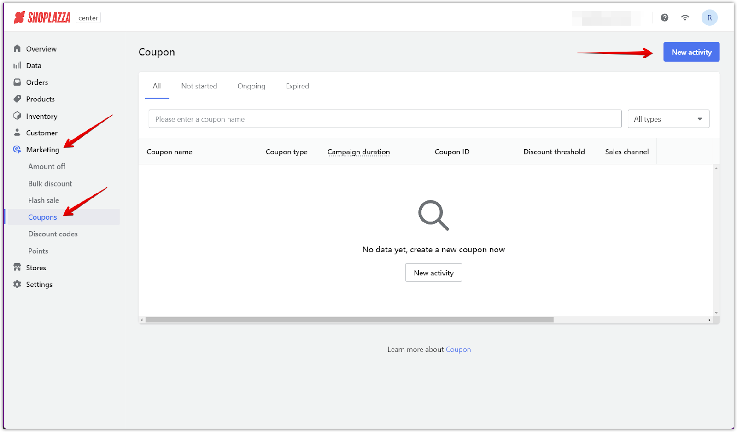Open the Data section via chart icon
Viewport: 737px width, 432px height.
coord(17,65)
